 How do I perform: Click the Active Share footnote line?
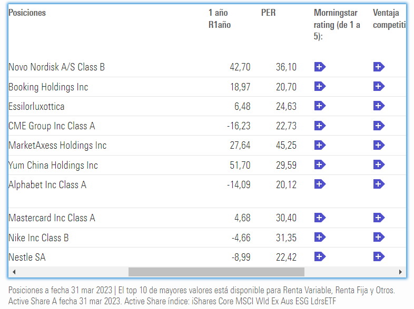[x=172, y=301]
